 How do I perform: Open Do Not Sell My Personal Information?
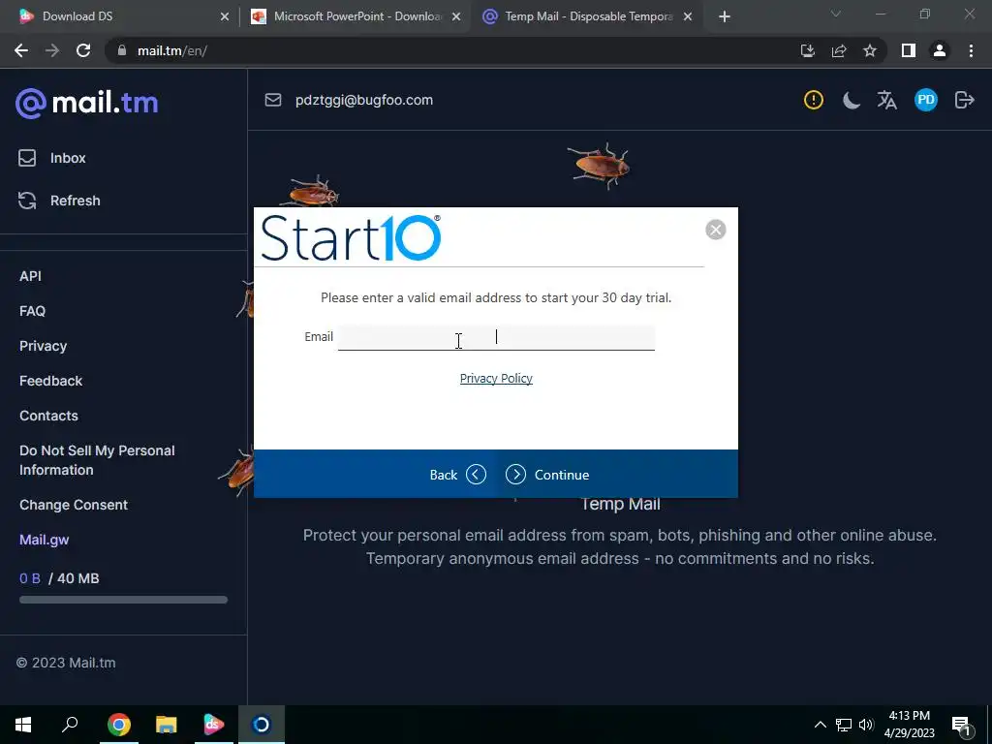point(97,460)
